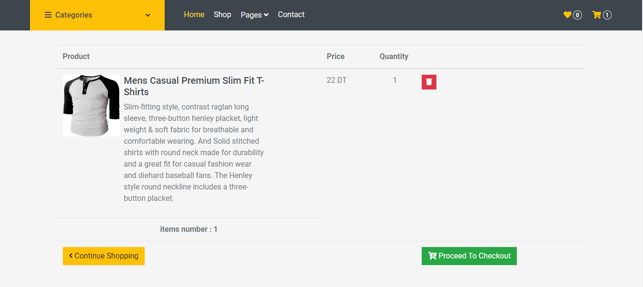The height and width of the screenshot is (287, 643).
Task: Go to the Home menu item
Action: coord(194,14)
